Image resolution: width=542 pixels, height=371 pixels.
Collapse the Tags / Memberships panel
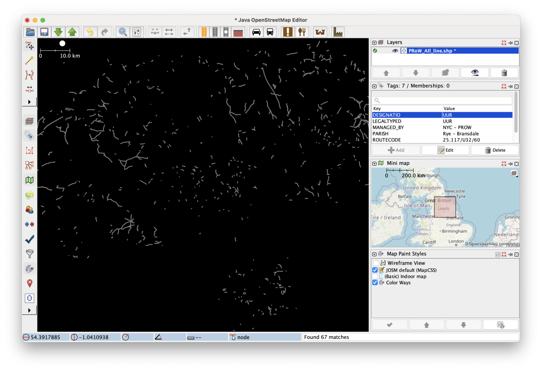[x=374, y=86]
